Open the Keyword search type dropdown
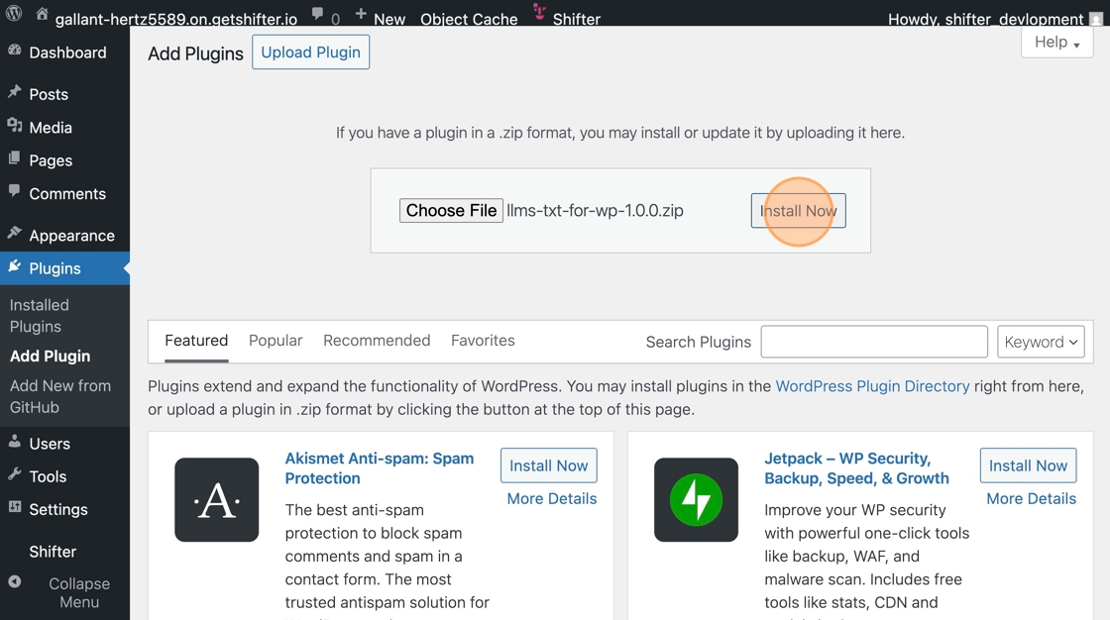This screenshot has width=1110, height=620. click(x=1041, y=342)
